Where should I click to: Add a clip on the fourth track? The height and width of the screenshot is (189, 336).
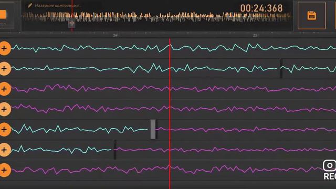(4, 109)
